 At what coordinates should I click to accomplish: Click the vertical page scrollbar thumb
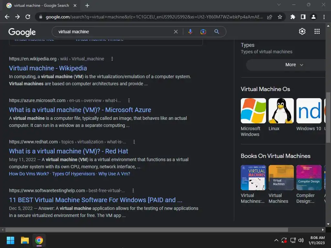pos(328,118)
